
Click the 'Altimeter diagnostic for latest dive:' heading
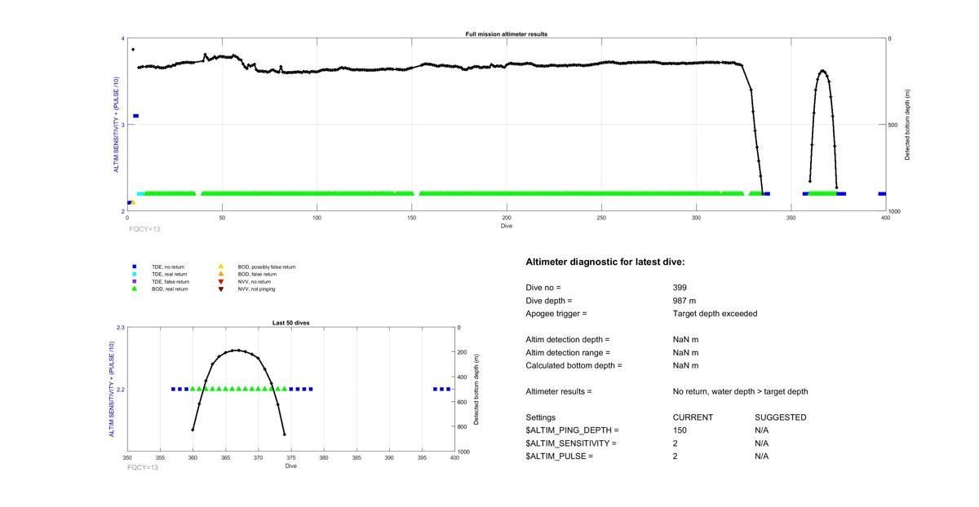(605, 262)
